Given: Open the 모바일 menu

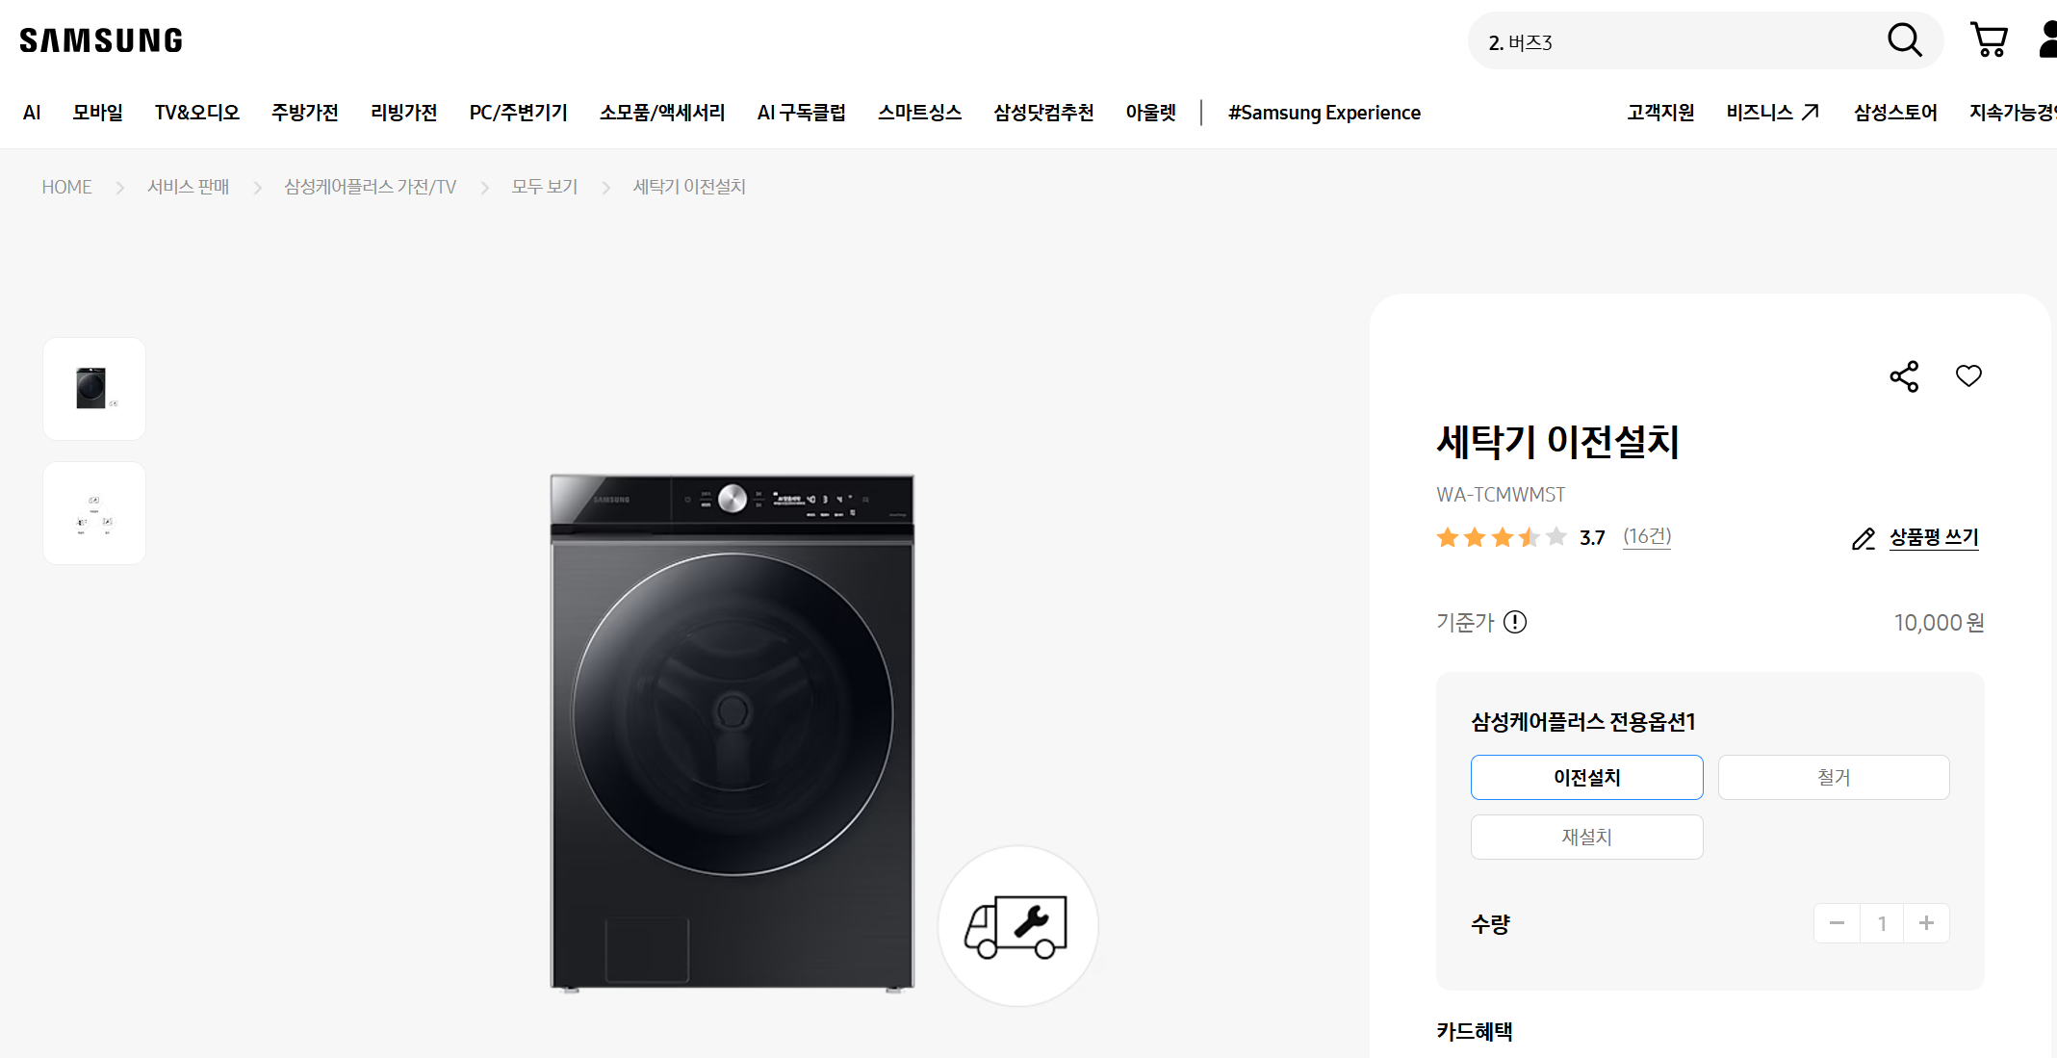Looking at the screenshot, I should click(98, 113).
